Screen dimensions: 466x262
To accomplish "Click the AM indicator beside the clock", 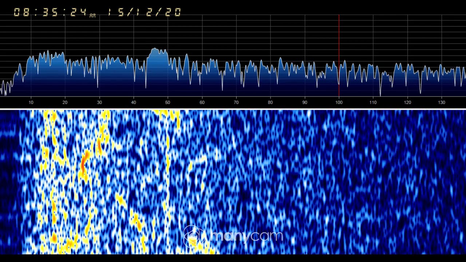I will point(93,16).
